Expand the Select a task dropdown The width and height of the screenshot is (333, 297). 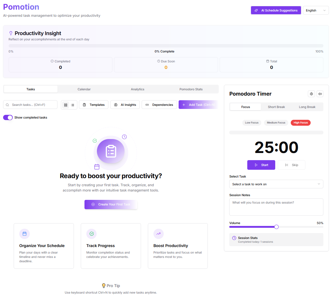pos(276,184)
